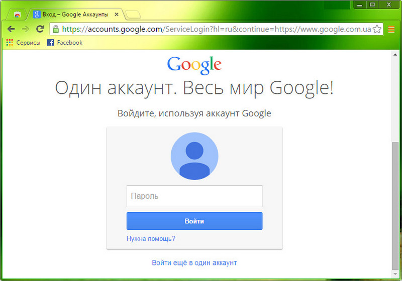Click the address bar URL
Image resolution: width=402 pixels, height=281 pixels.
coord(217,29)
